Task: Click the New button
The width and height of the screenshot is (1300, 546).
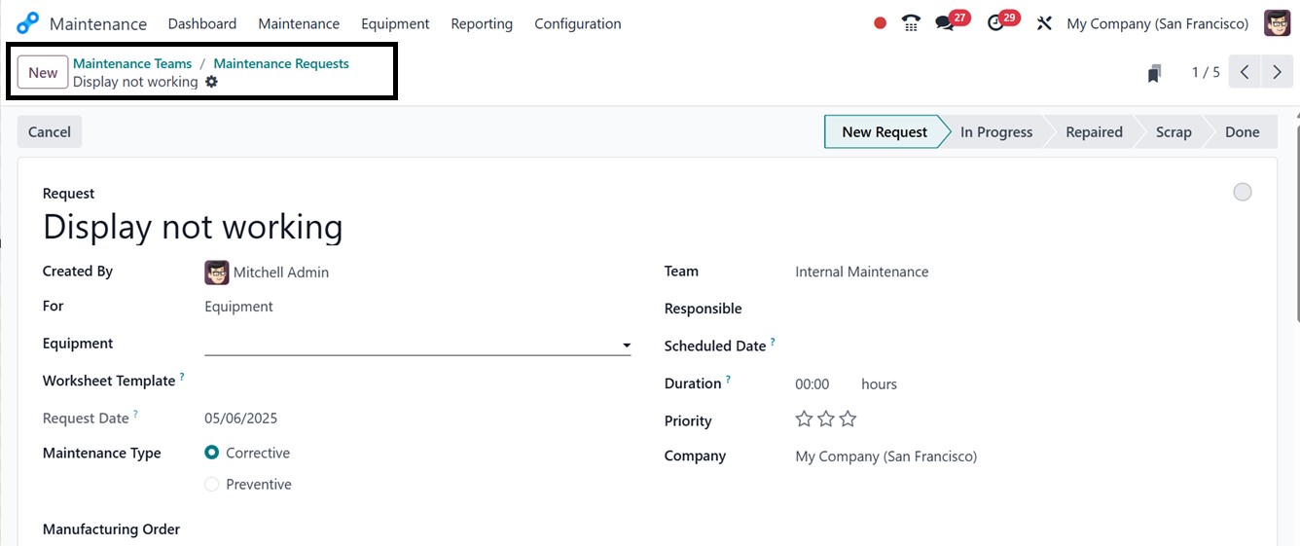Action: [x=43, y=72]
